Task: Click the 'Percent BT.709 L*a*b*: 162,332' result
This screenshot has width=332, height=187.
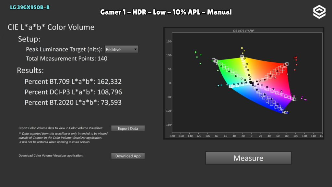Action: click(73, 81)
